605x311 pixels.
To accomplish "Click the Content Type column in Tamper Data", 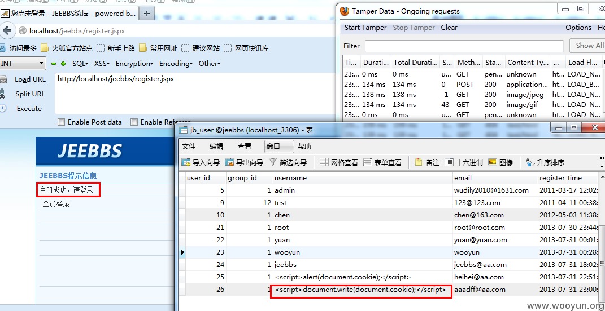I will point(528,63).
